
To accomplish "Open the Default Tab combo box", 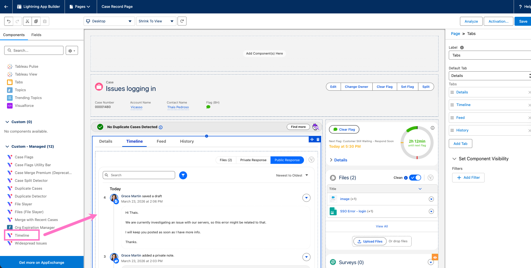I will (x=490, y=76).
